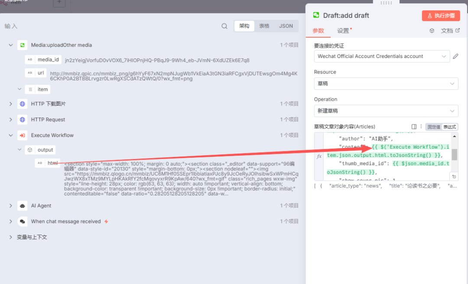
Task: Switch Articles field to 表达式 mode
Action: tap(449, 127)
